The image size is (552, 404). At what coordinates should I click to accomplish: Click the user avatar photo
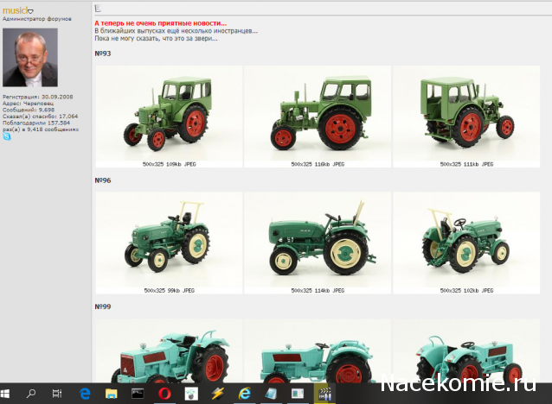point(30,58)
